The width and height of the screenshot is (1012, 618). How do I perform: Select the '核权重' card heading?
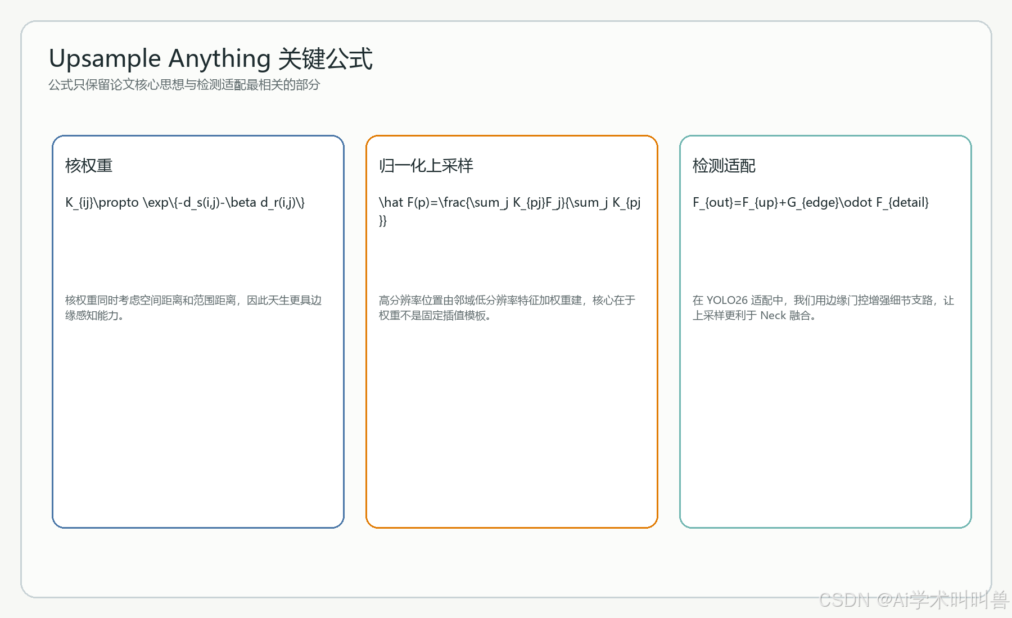point(89,166)
